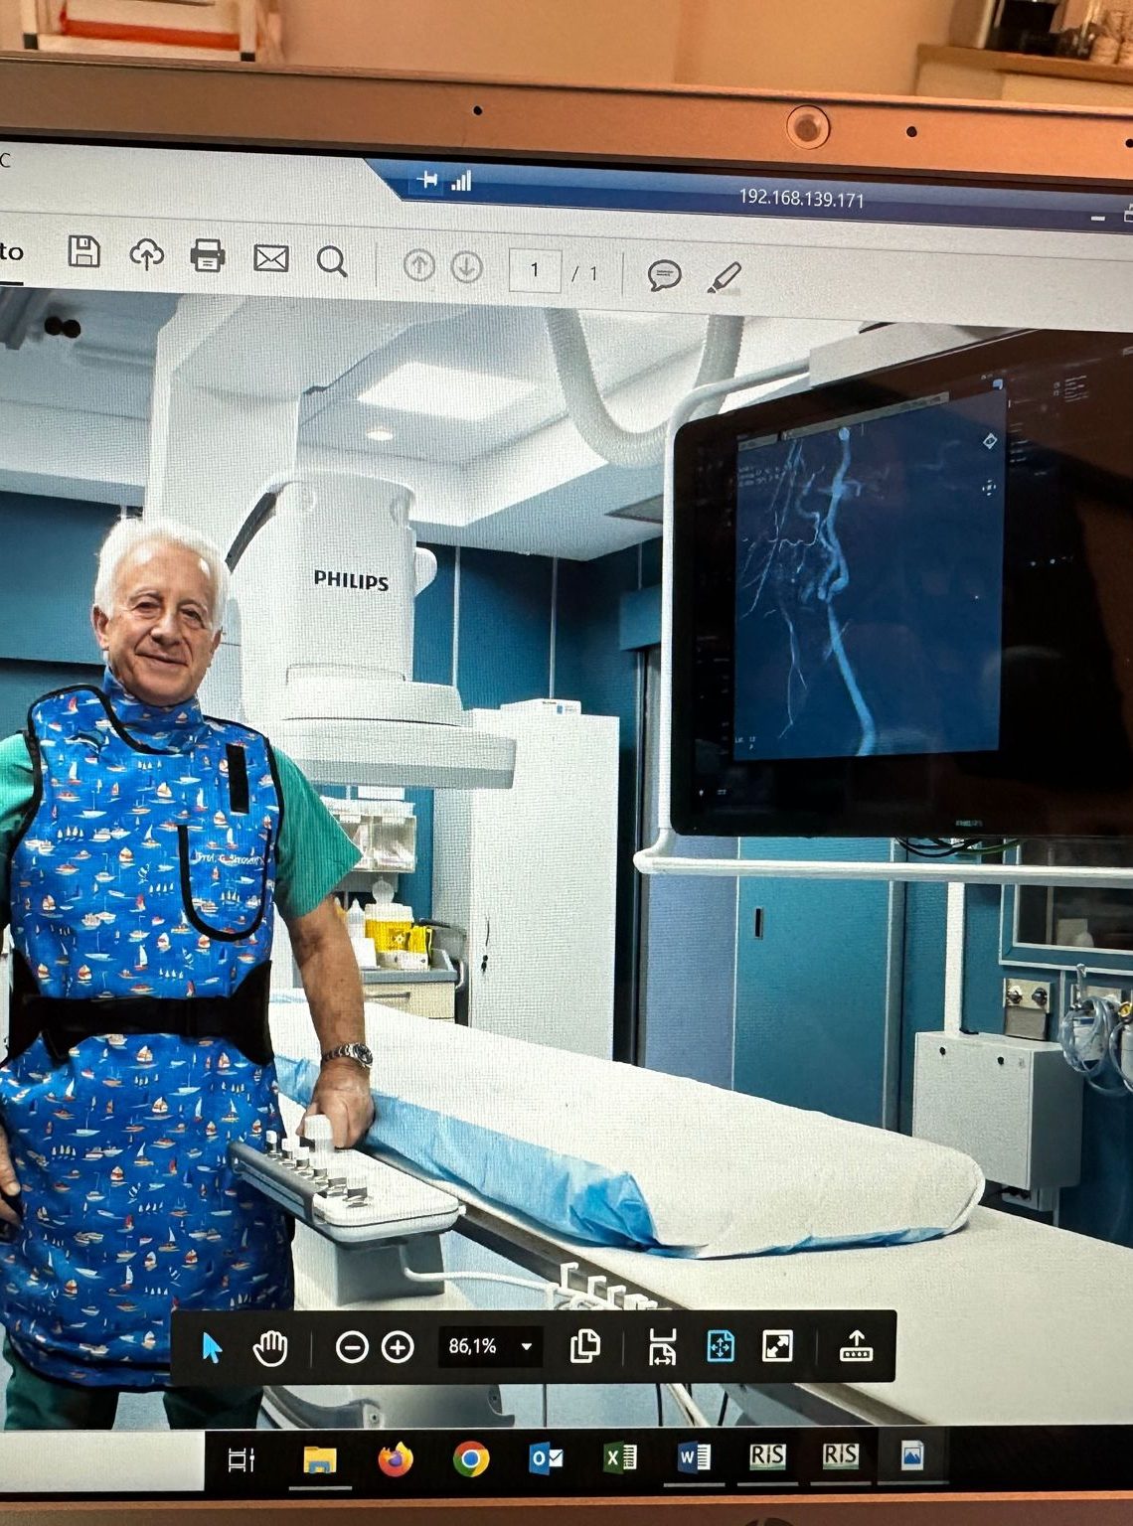1133x1526 pixels.
Task: Open Firefox from the taskbar
Action: pyautogui.click(x=396, y=1459)
